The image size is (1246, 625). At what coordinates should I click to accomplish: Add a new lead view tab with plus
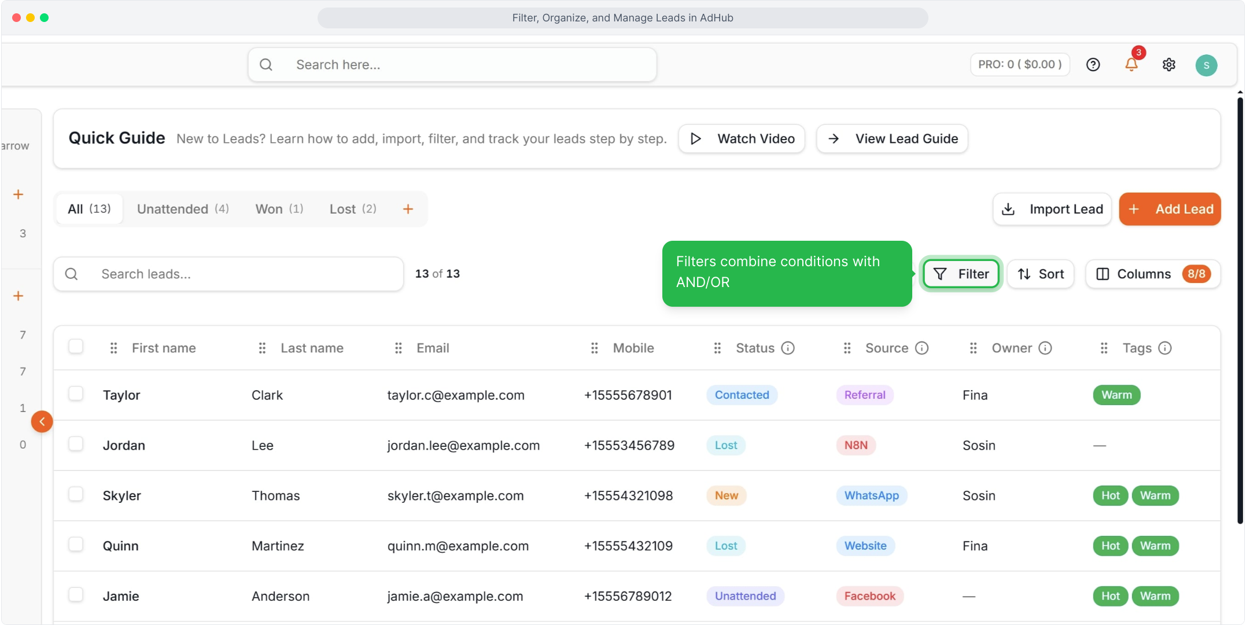(x=408, y=209)
